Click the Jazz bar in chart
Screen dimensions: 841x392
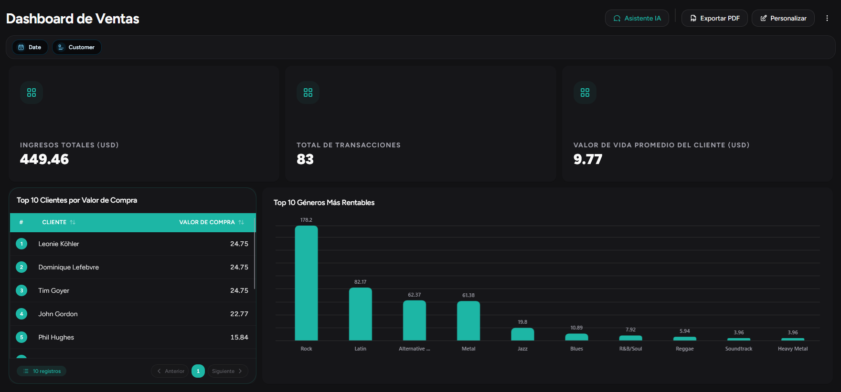522,334
